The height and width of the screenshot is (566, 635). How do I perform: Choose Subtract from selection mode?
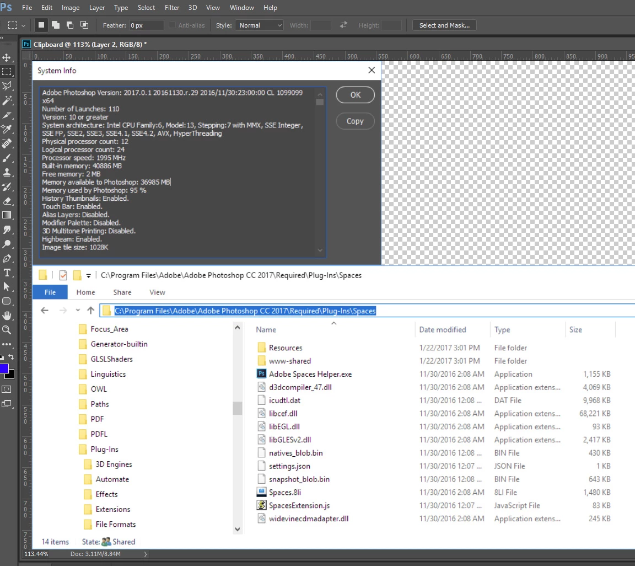(x=70, y=25)
